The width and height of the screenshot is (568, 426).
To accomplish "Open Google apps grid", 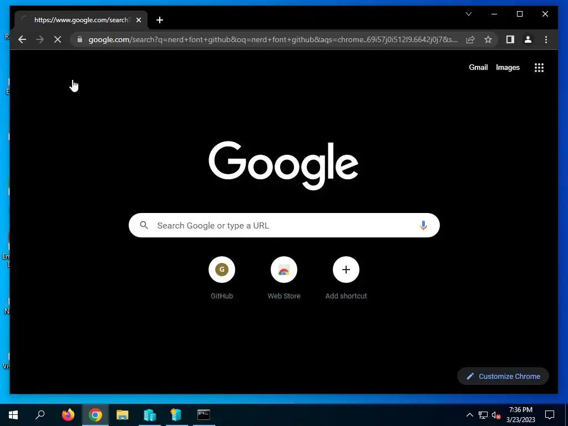I will pyautogui.click(x=539, y=67).
